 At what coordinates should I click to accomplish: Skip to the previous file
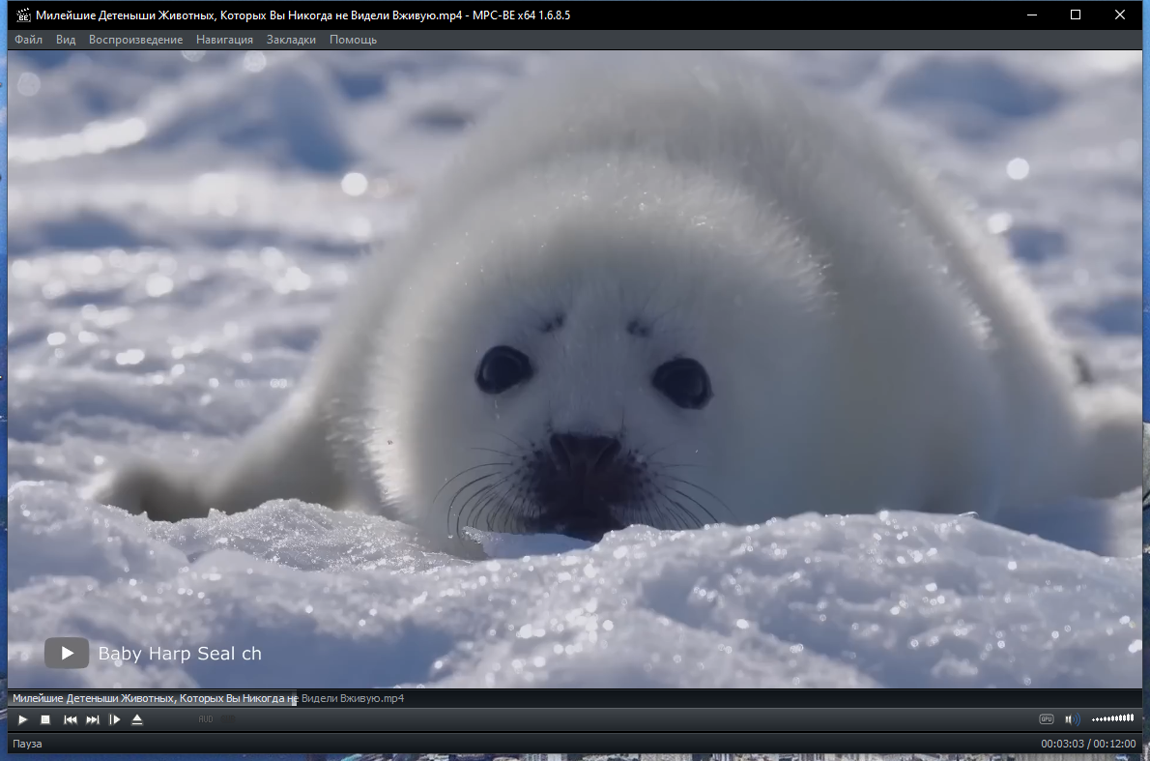(x=71, y=719)
